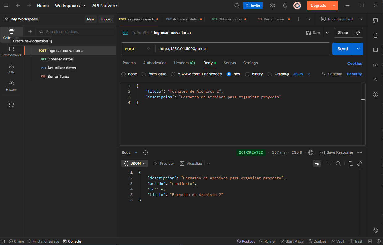Open Postbot from the status bar
Viewport: 383px width, 245px height.
[x=246, y=241]
